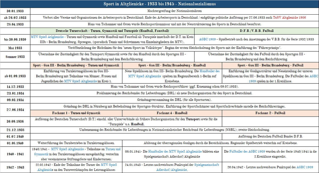Click the Sport in Altglienicke title banner

159,4
